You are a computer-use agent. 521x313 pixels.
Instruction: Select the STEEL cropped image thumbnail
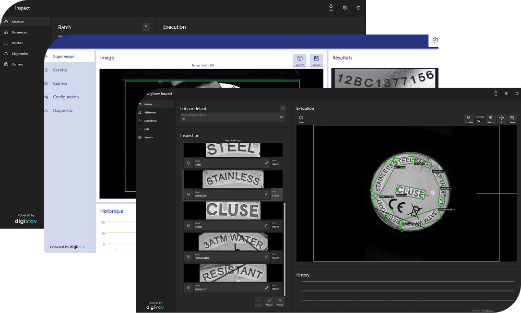coord(233,150)
